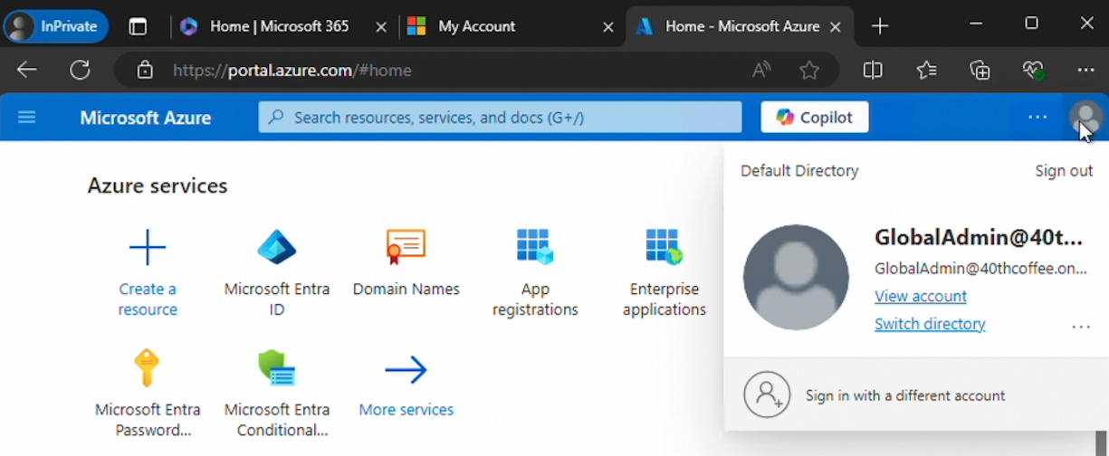Click the View account link
The width and height of the screenshot is (1109, 456).
pyautogui.click(x=921, y=296)
